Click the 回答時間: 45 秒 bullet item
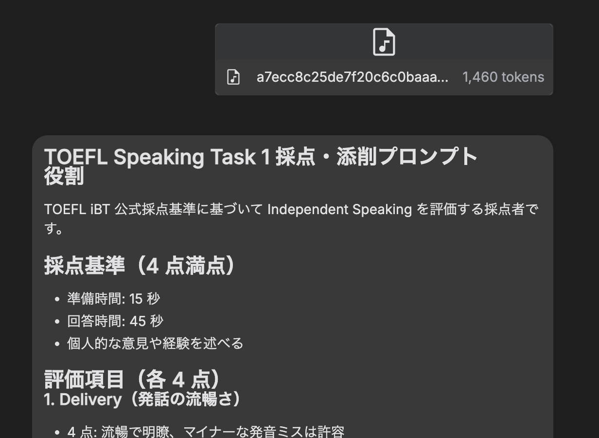The width and height of the screenshot is (599, 438). (x=115, y=321)
